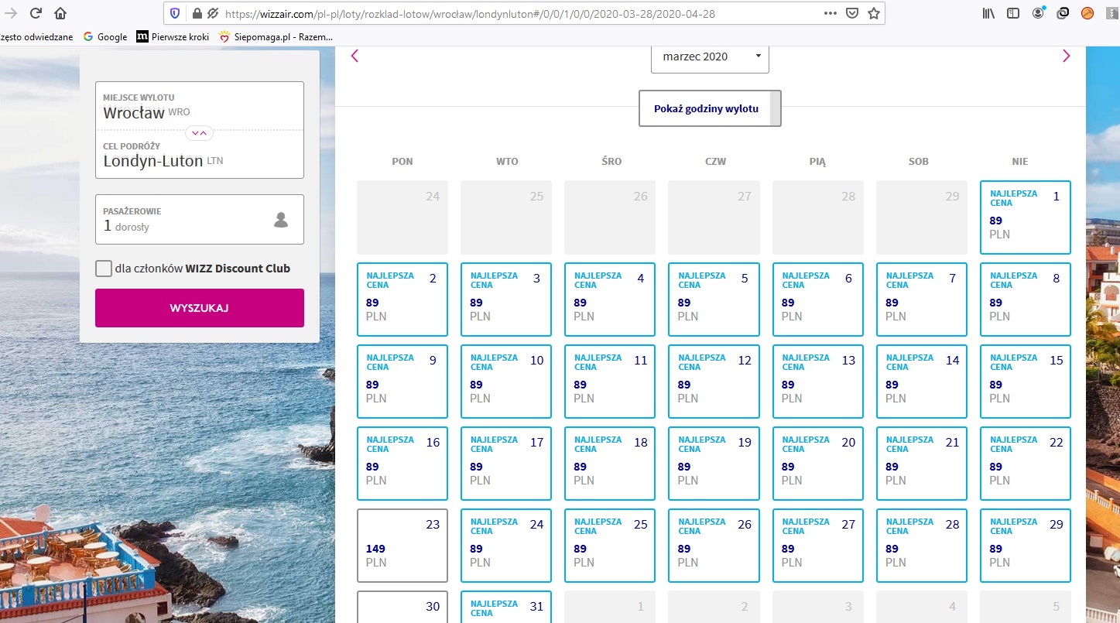The height and width of the screenshot is (623, 1120).
Task: Open the dark circular extension icon
Action: coord(1063,13)
